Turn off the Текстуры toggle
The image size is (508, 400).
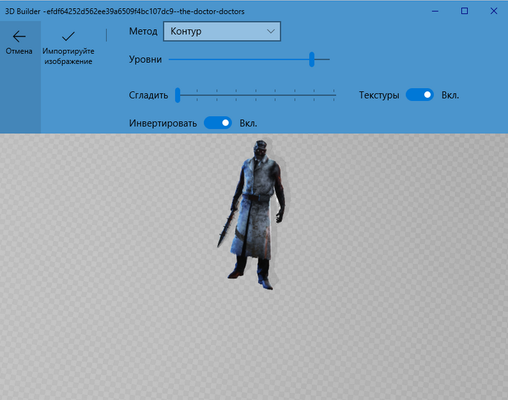coord(420,95)
